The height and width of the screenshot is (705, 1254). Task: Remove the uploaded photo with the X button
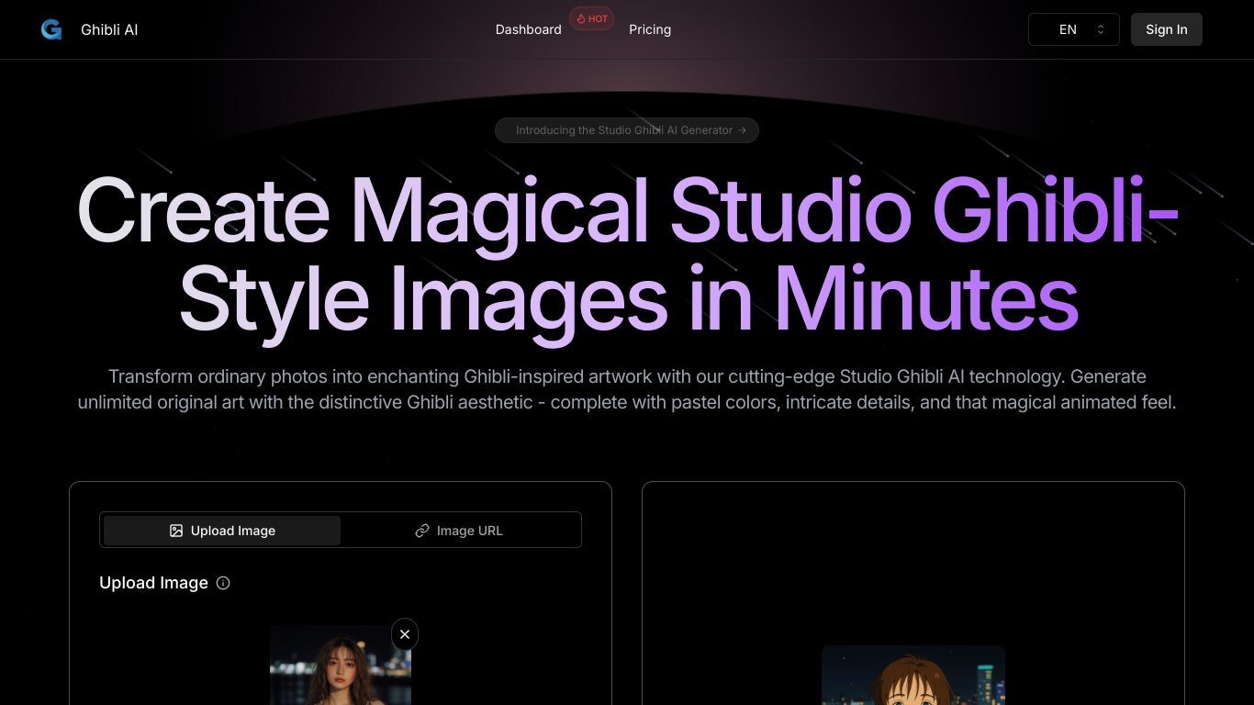[405, 634]
